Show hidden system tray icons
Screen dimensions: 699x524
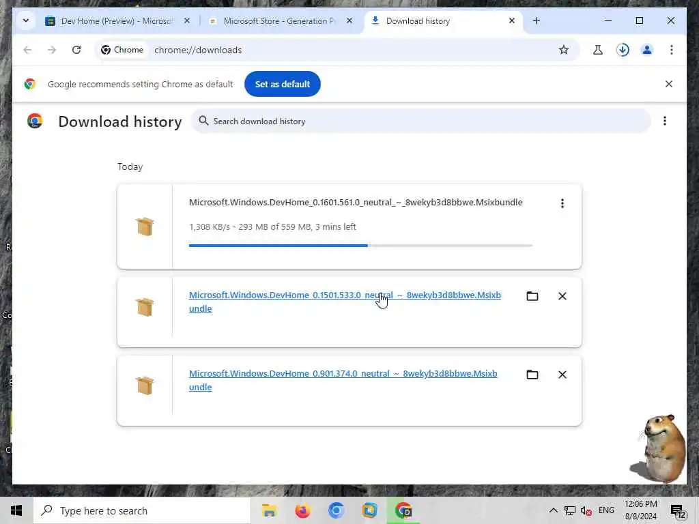point(553,510)
